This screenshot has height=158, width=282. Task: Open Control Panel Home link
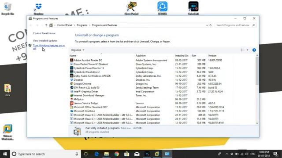pos(44,33)
